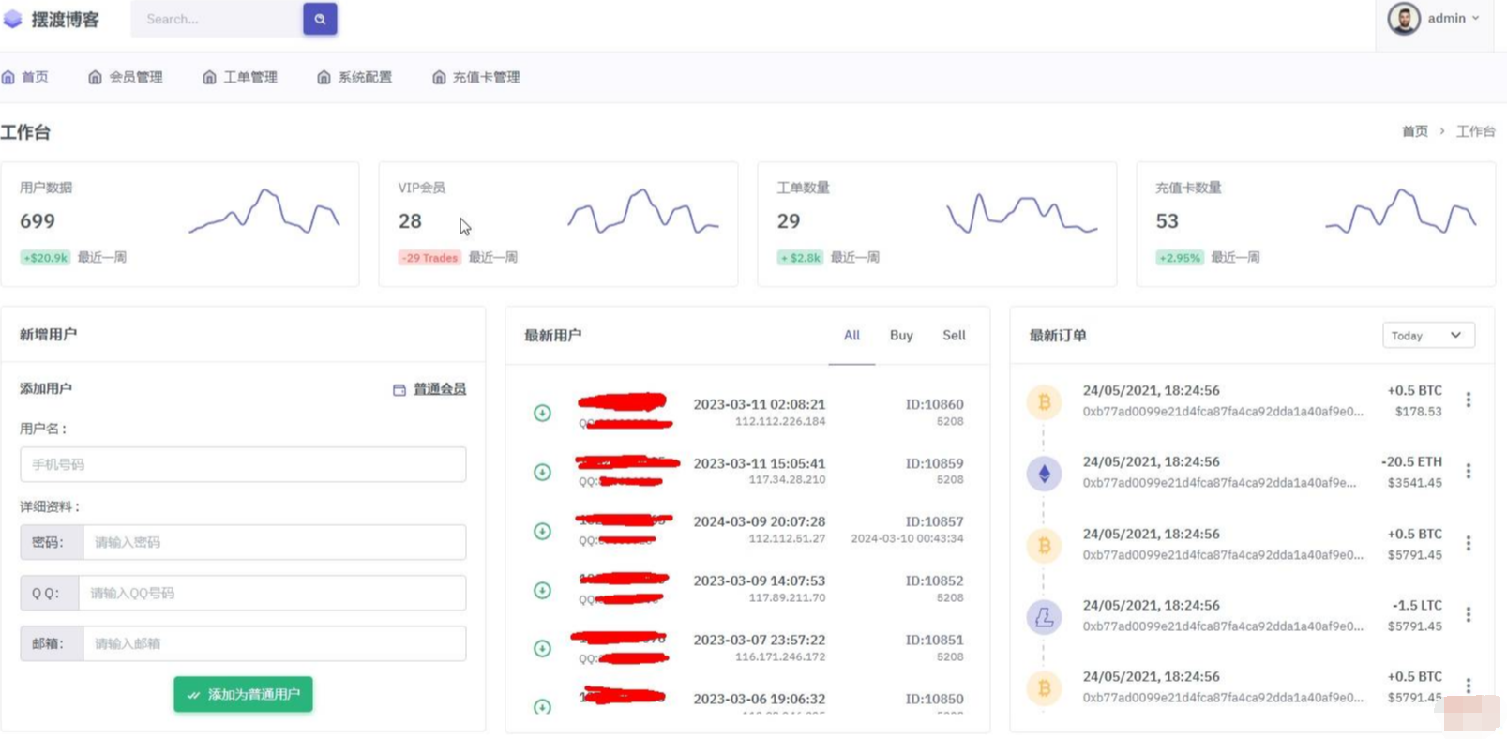The width and height of the screenshot is (1507, 739).
Task: Click Bitcoin icon of $178.53 order
Action: [1044, 402]
